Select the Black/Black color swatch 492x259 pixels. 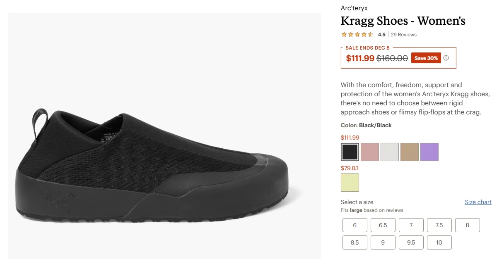pos(350,152)
